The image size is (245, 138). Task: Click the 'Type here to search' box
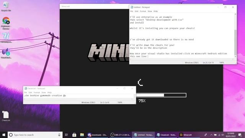tap(35, 135)
